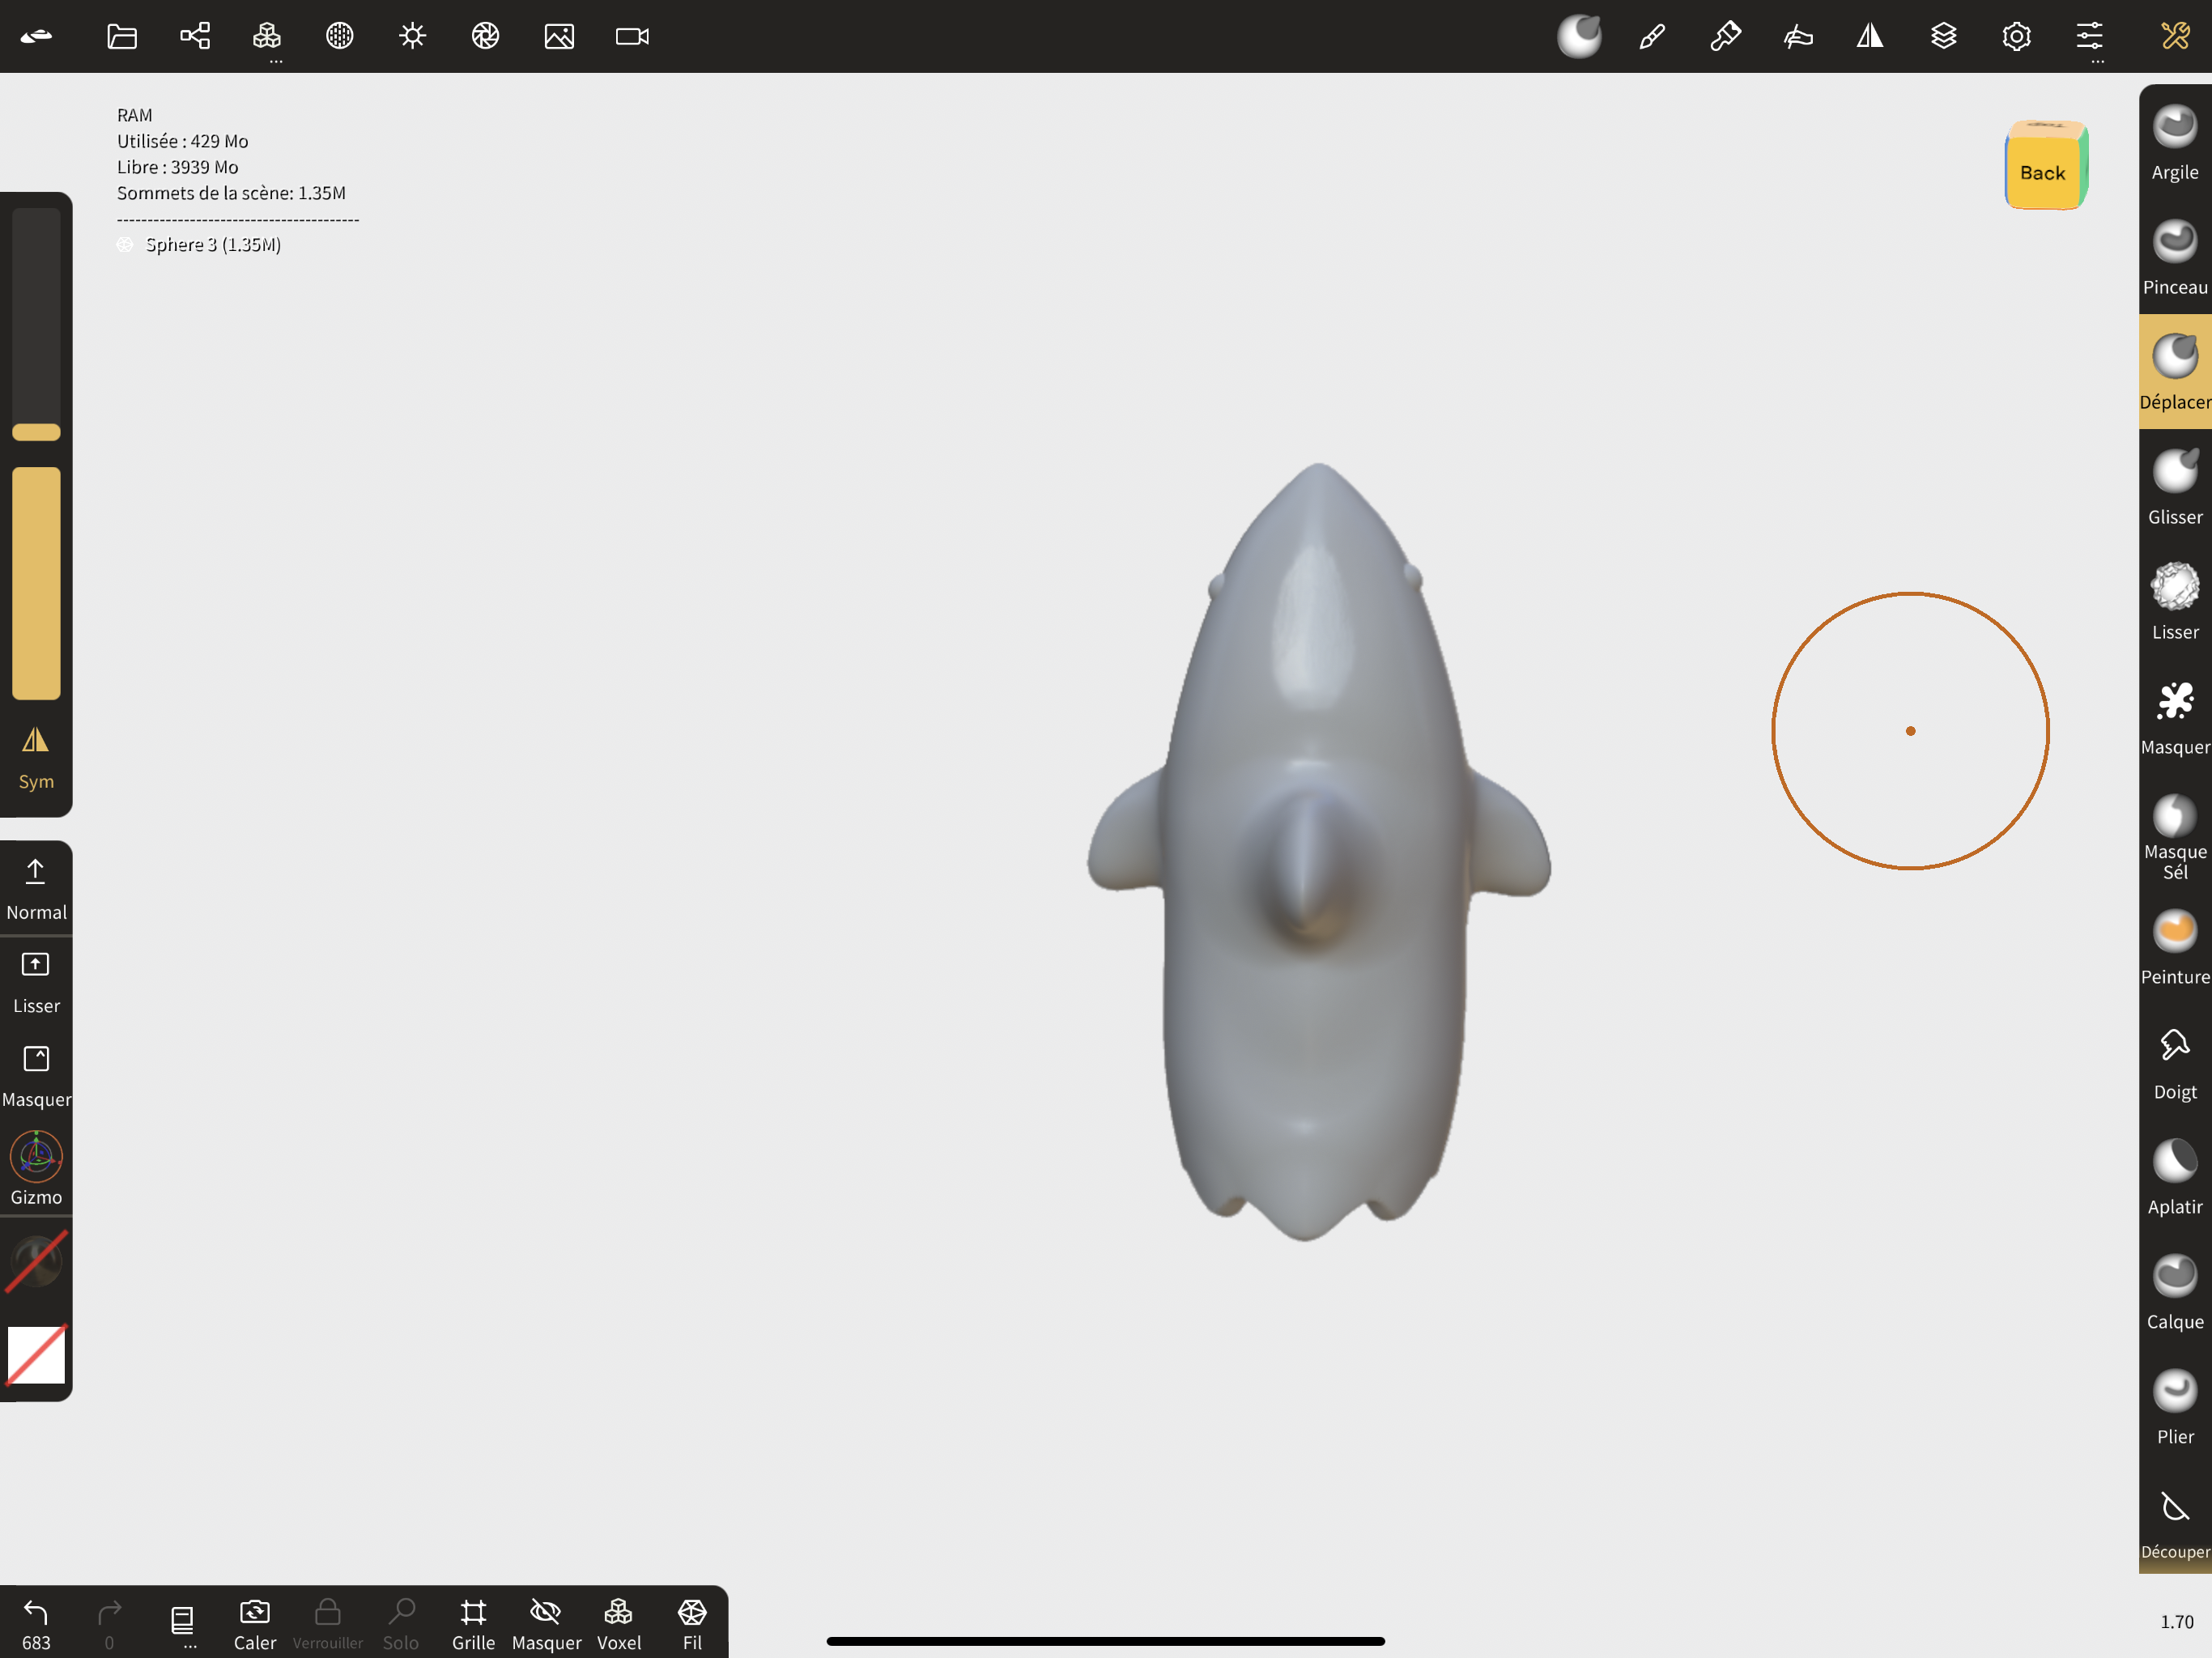Select the Découper trim tool
The image size is (2212, 1658).
click(x=2174, y=1523)
